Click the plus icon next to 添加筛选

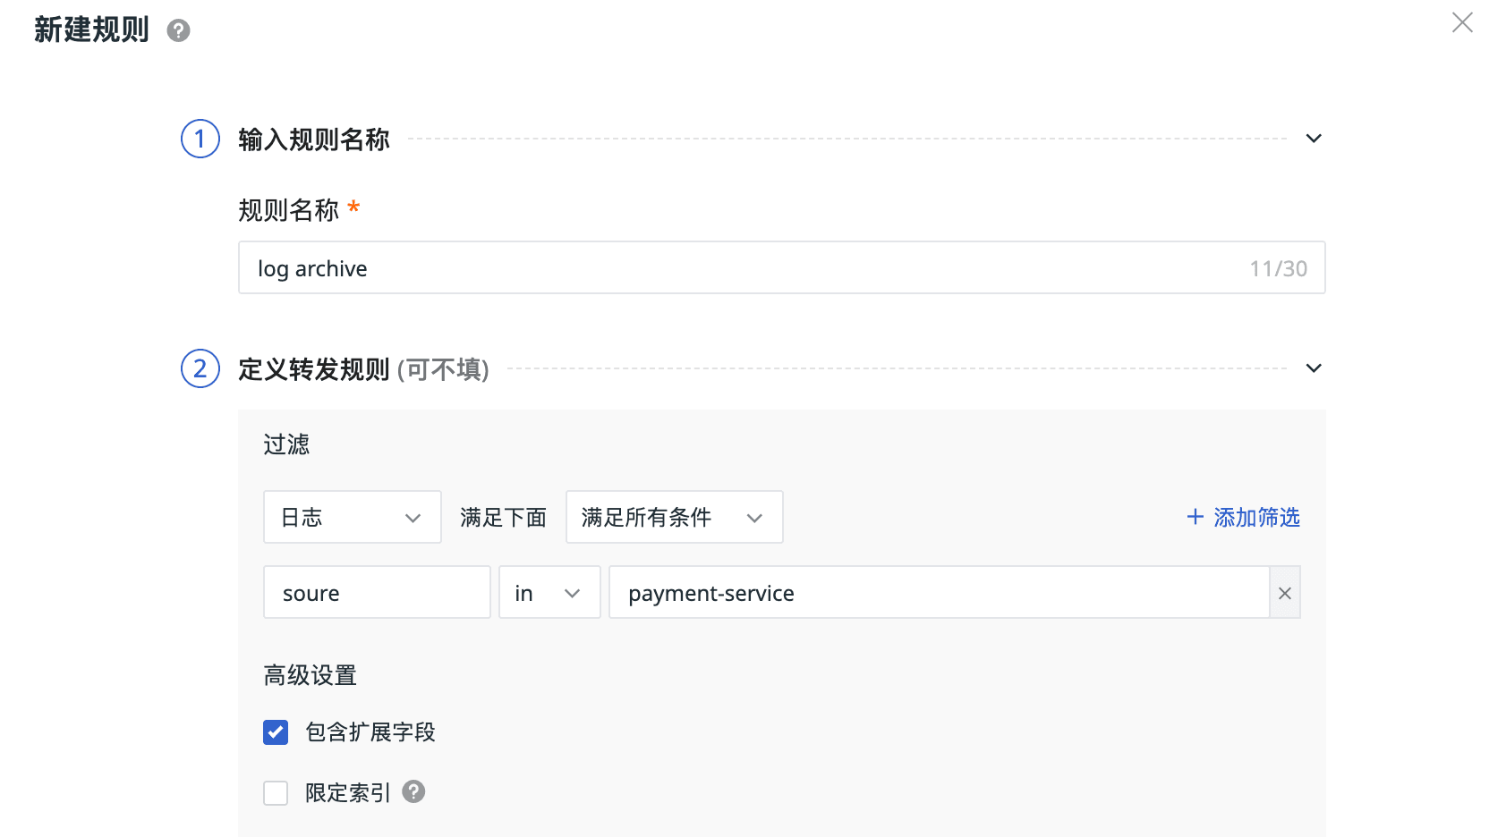[x=1195, y=517]
